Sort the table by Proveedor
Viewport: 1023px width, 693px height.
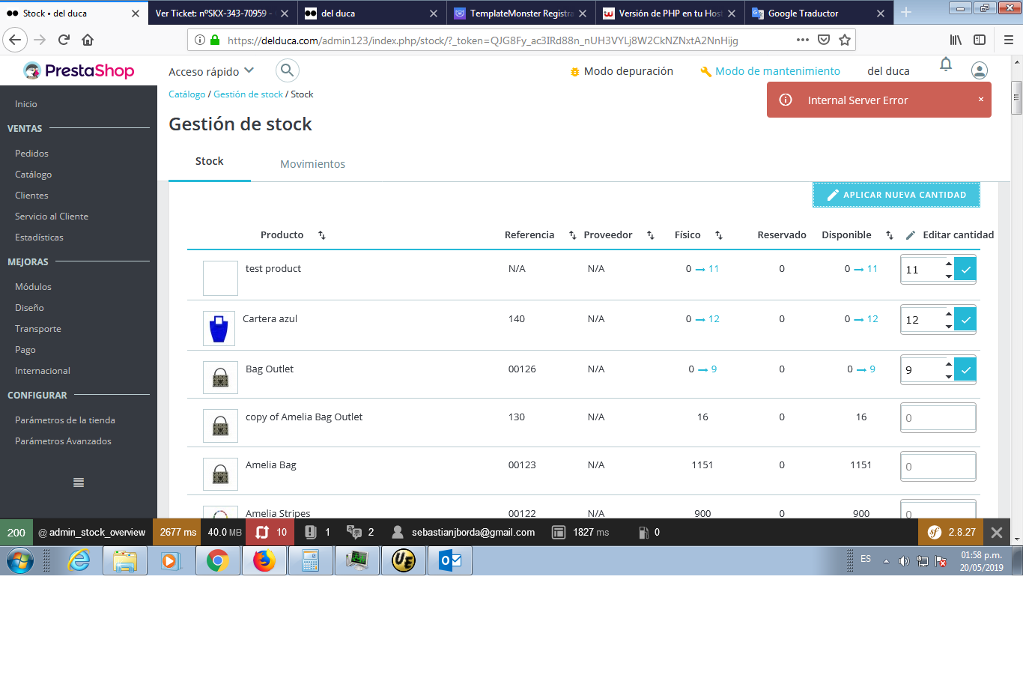651,235
